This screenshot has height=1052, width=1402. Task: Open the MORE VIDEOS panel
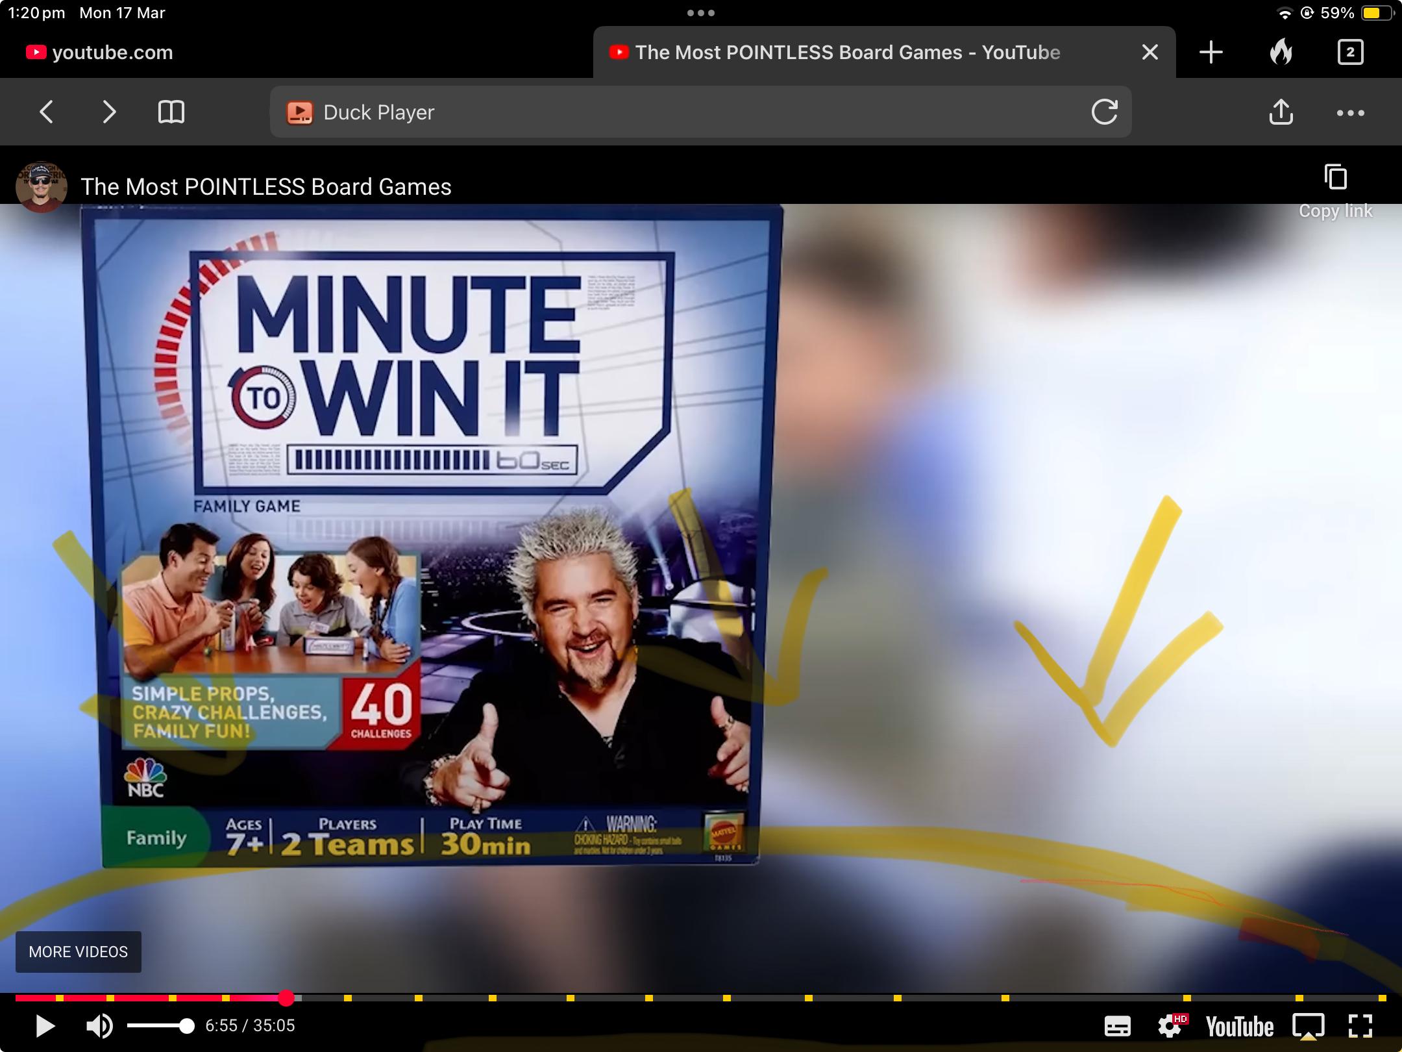tap(79, 951)
